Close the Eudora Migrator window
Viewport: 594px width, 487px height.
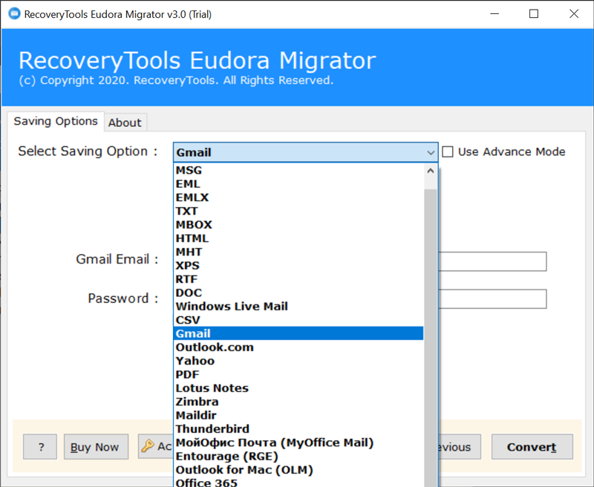pos(574,14)
